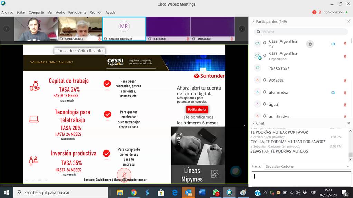Click the A avatar of A012682
This screenshot has width=353, height=198.
(x=257, y=80)
